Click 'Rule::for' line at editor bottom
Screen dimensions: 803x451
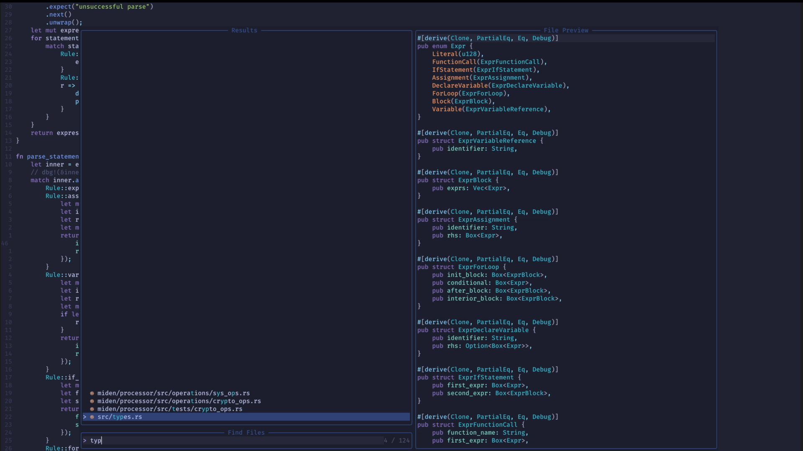[62, 448]
